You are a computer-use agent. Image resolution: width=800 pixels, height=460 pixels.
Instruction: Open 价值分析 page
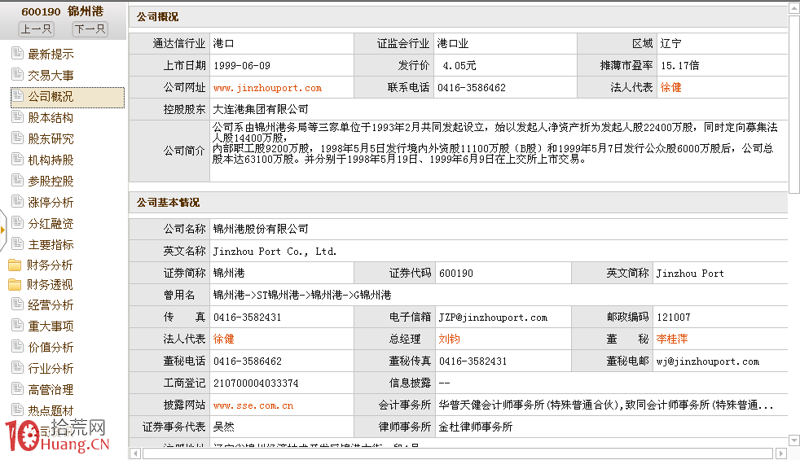(x=51, y=348)
